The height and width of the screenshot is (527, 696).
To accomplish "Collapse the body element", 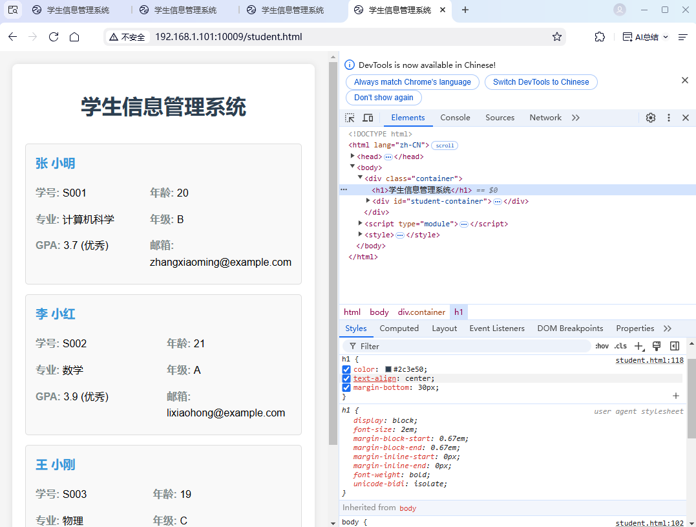I will (x=352, y=166).
